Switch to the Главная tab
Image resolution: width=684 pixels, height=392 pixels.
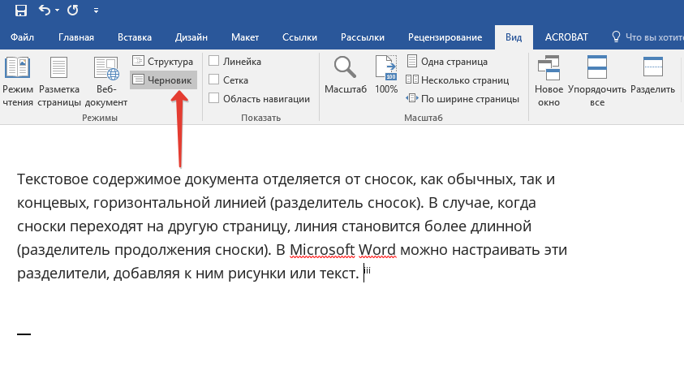76,37
